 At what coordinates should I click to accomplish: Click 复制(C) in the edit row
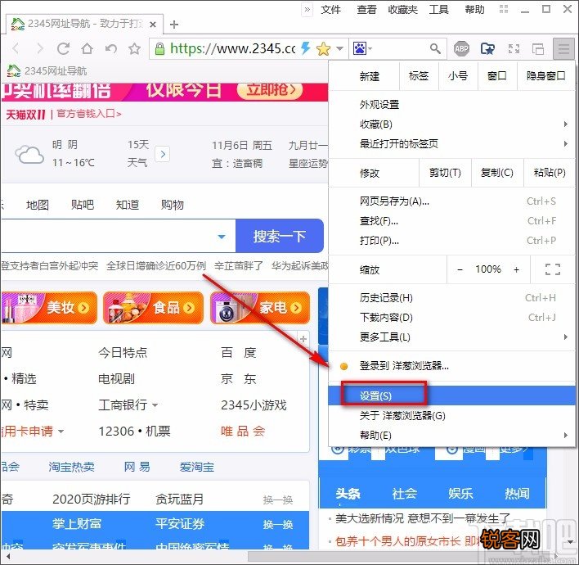(x=497, y=173)
